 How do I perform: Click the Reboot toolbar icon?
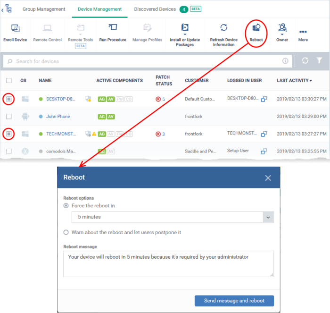[256, 27]
